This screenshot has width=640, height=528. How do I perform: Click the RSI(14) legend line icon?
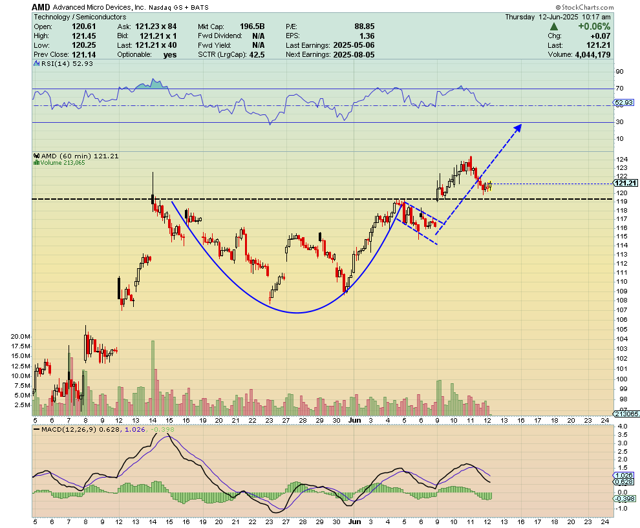pos(36,63)
